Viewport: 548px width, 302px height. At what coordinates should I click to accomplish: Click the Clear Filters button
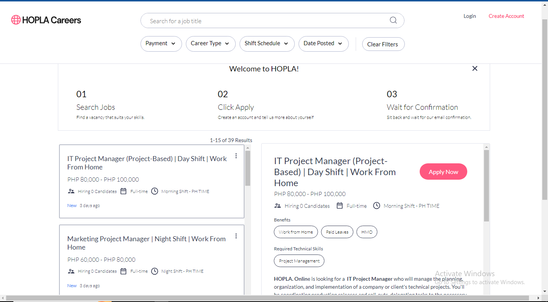point(383,44)
